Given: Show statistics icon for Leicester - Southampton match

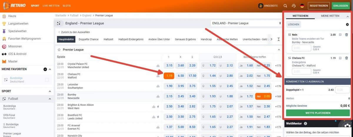Looking at the screenshot, I should pyautogui.click(x=158, y=86).
